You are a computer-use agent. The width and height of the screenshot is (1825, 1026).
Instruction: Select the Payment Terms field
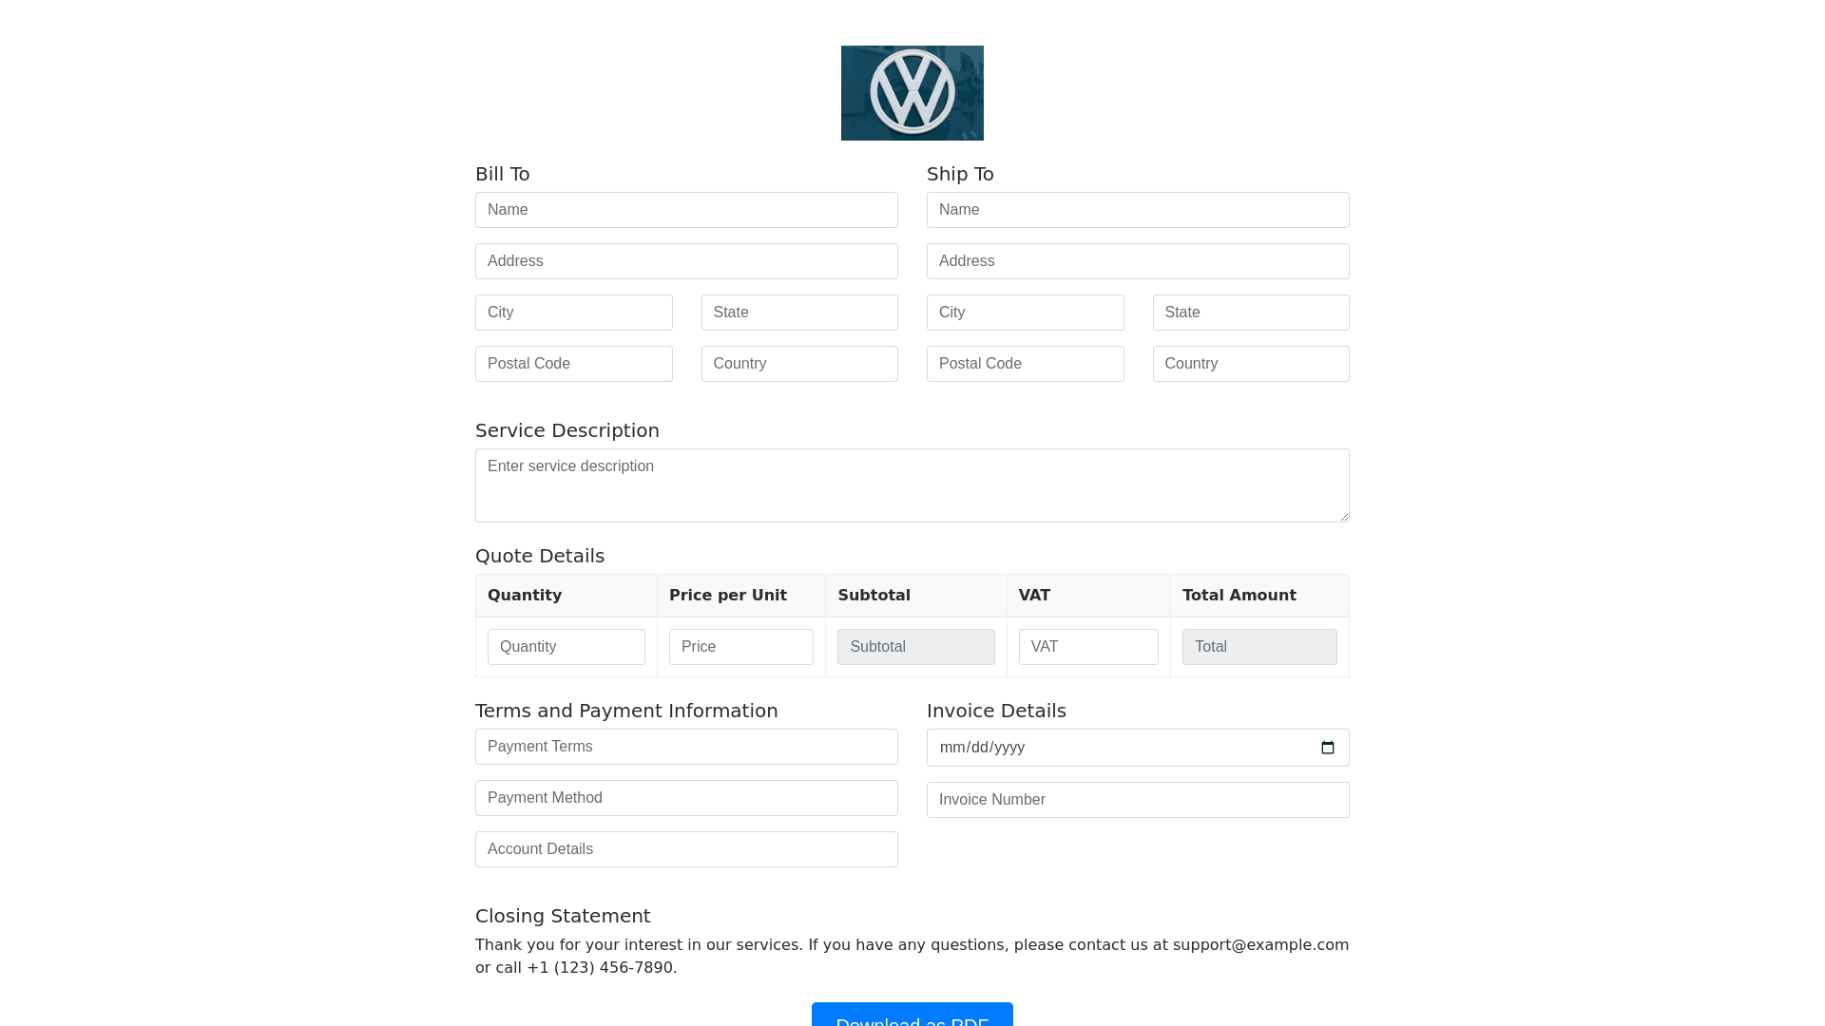(x=686, y=747)
